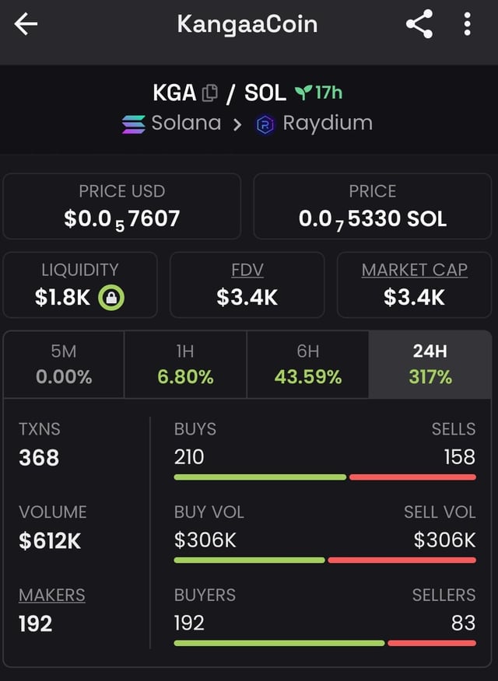Select the 1H timeframe tab
The width and height of the screenshot is (498, 681).
(185, 364)
